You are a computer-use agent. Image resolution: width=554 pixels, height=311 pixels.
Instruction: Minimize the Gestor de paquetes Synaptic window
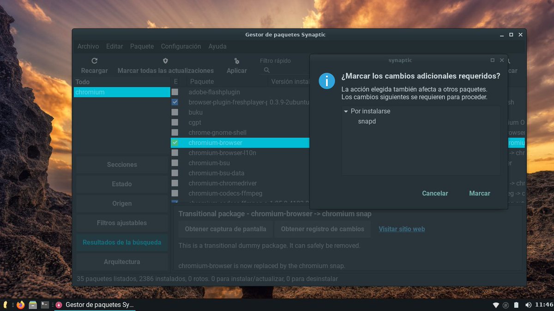(502, 35)
